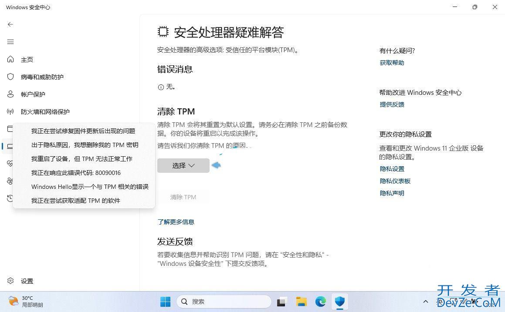Click the chip icon beside 安全处理器疑难解答 title

163,31
